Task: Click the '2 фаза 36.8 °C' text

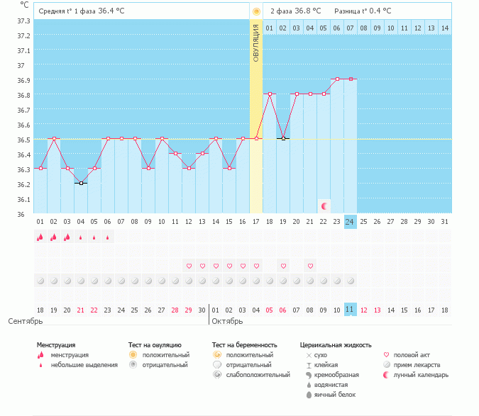Action: tap(296, 11)
